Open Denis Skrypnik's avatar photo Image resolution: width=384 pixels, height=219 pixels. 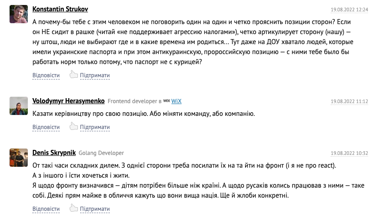pos(19,158)
